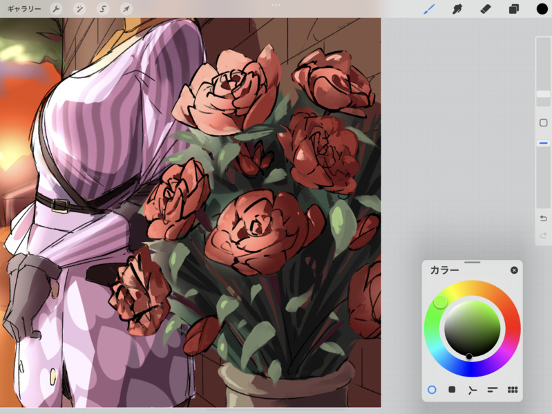Switch to Disc color mode tab
The height and width of the screenshot is (414, 552).
coord(432,390)
